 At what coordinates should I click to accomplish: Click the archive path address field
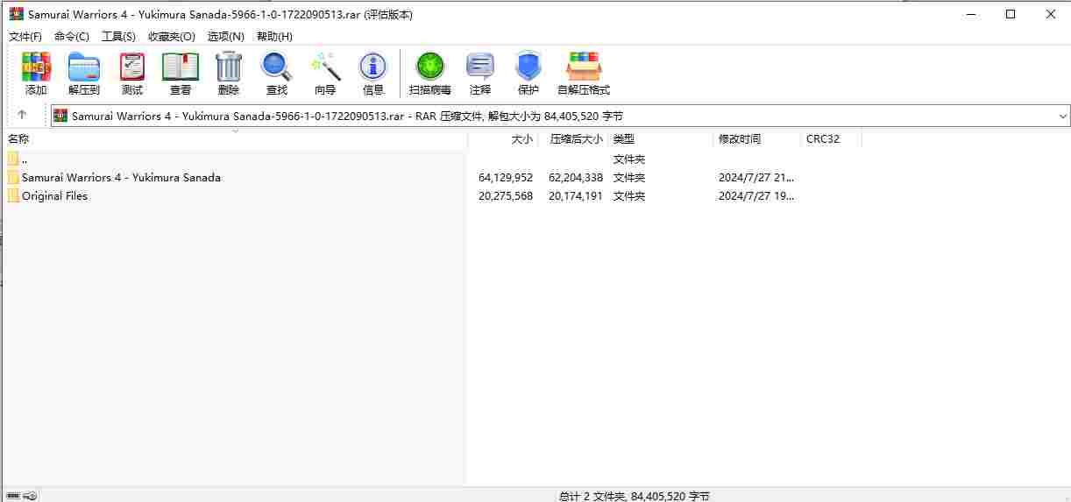pyautogui.click(x=561, y=116)
